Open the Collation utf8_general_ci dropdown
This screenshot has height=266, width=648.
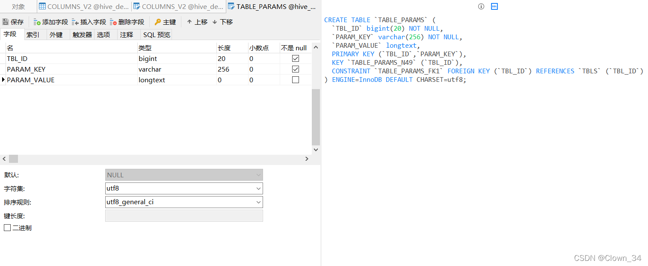point(184,202)
